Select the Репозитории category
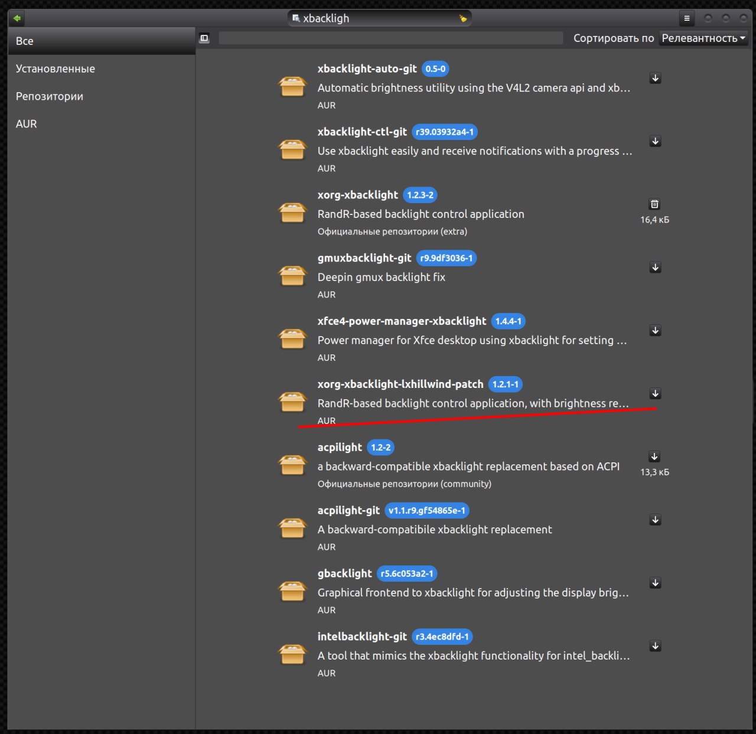Viewport: 756px width, 734px height. [101, 96]
